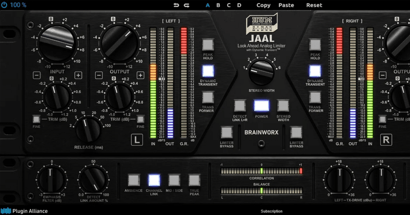
Task: Click the Detect Link Amount % knob
Action: point(93,180)
